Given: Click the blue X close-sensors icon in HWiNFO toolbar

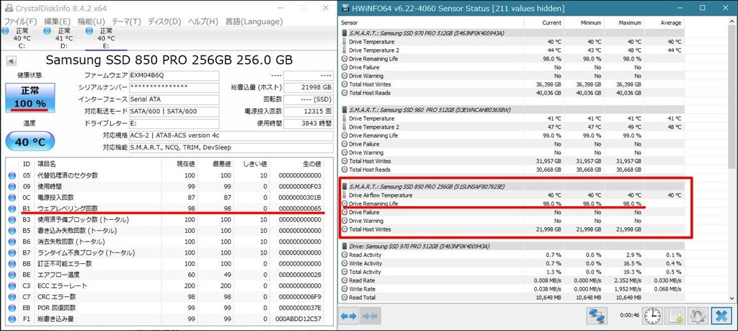Looking at the screenshot, I should [x=720, y=316].
